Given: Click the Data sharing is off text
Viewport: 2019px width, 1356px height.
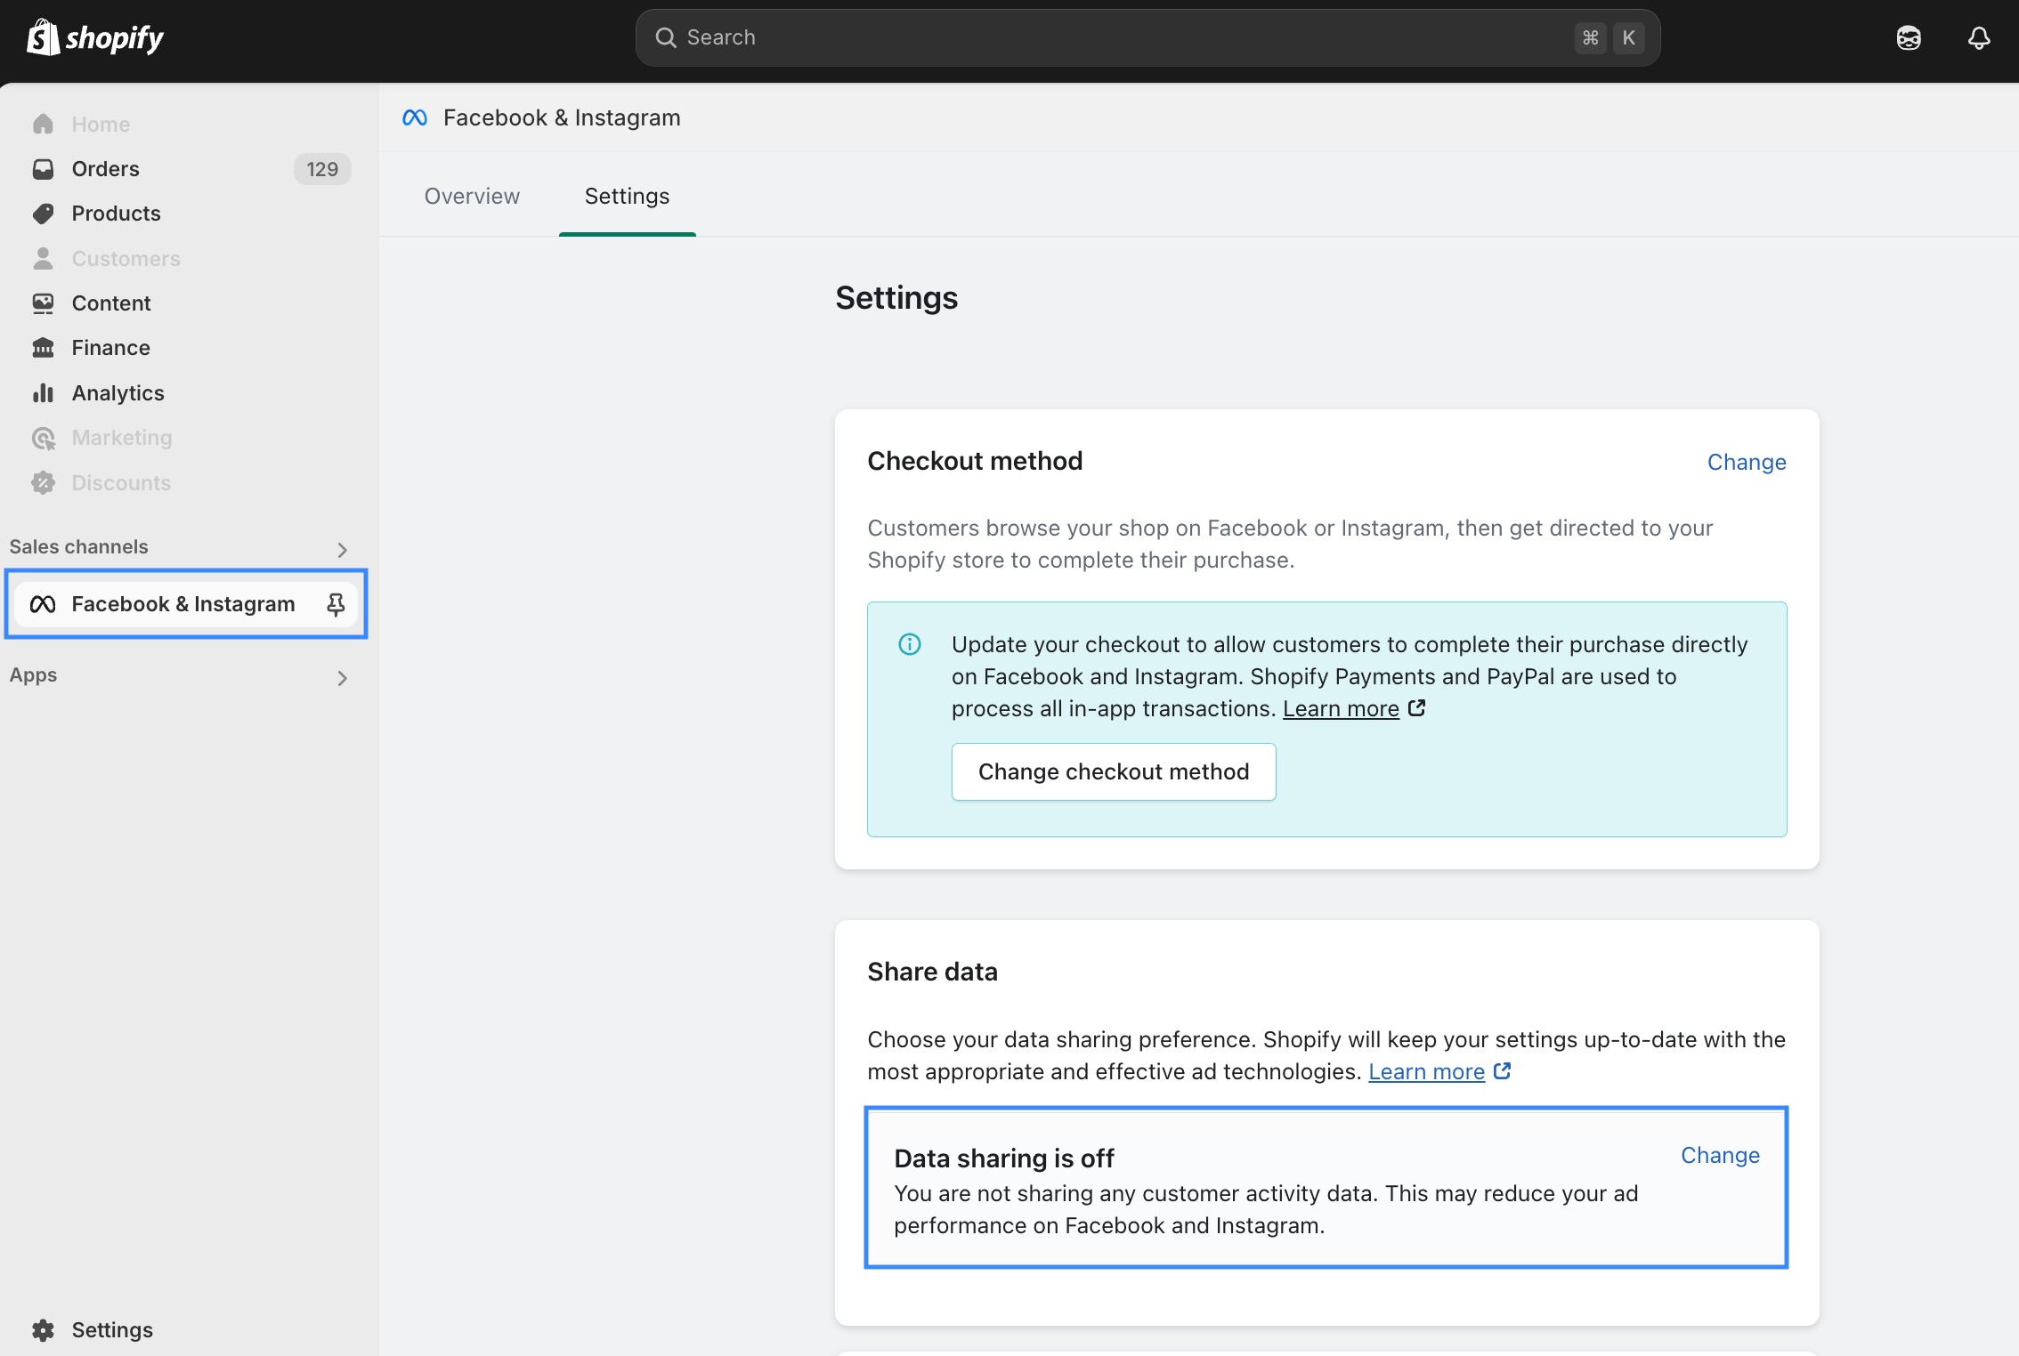Looking at the screenshot, I should click(1003, 1158).
